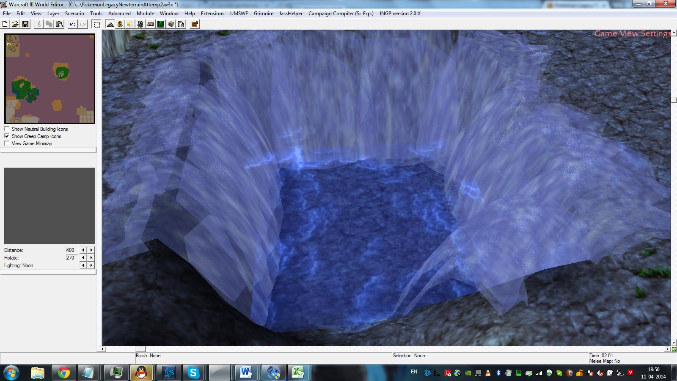This screenshot has width=677, height=381.
Task: Enable View Game Minimap checkbox
Action: coord(7,144)
